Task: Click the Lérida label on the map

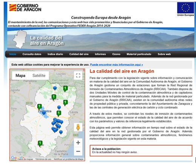Action: pyautogui.click(x=74, y=112)
